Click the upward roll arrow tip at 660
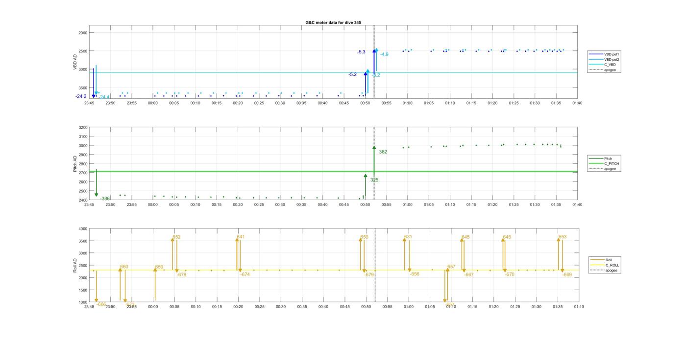686x339 pixels. (x=120, y=270)
